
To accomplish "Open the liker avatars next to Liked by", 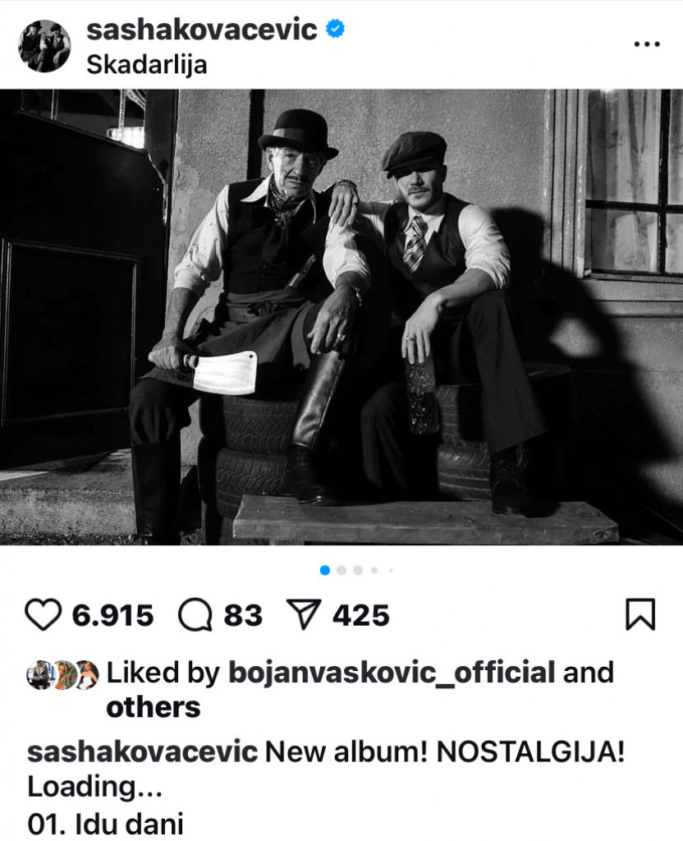I will point(62,675).
